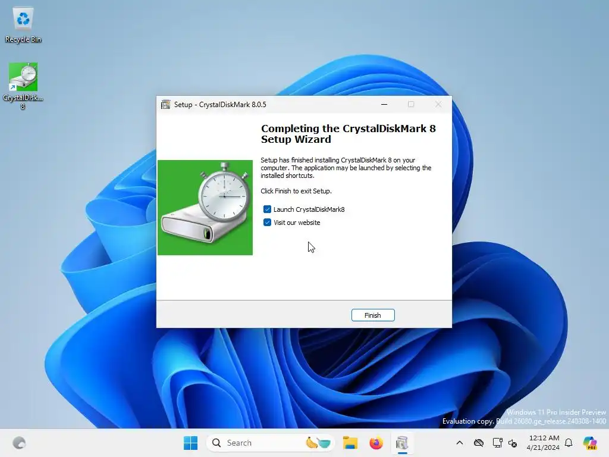Select the CrystalDiskMark 8 desktop shortcut
The height and width of the screenshot is (457, 609).
[23, 86]
